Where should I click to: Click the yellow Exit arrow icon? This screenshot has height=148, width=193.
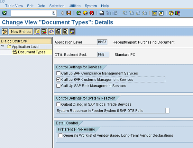point(85,13)
